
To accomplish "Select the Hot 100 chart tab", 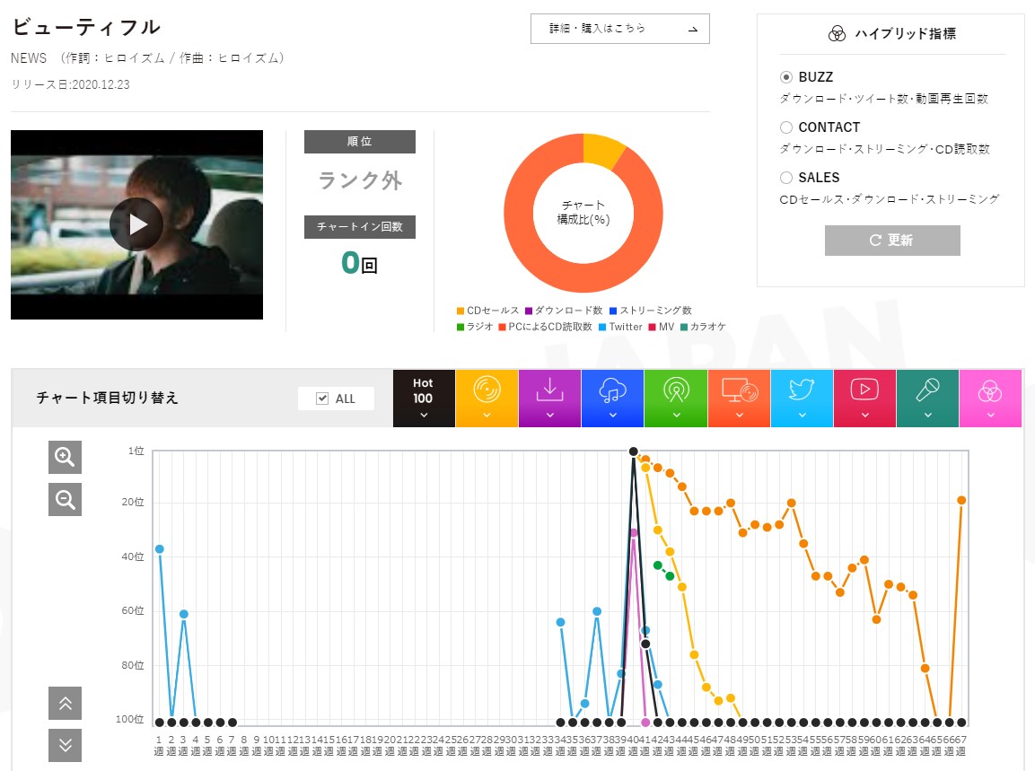I will point(424,398).
